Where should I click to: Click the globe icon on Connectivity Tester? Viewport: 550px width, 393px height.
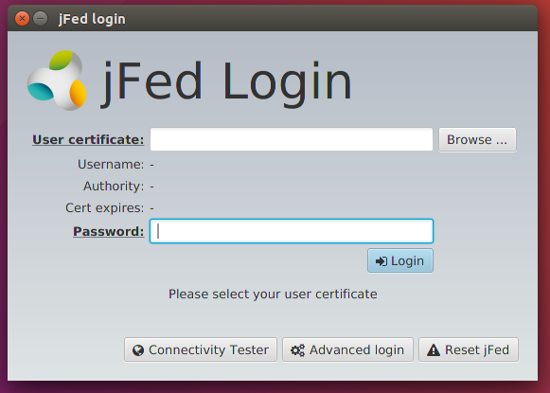click(138, 349)
